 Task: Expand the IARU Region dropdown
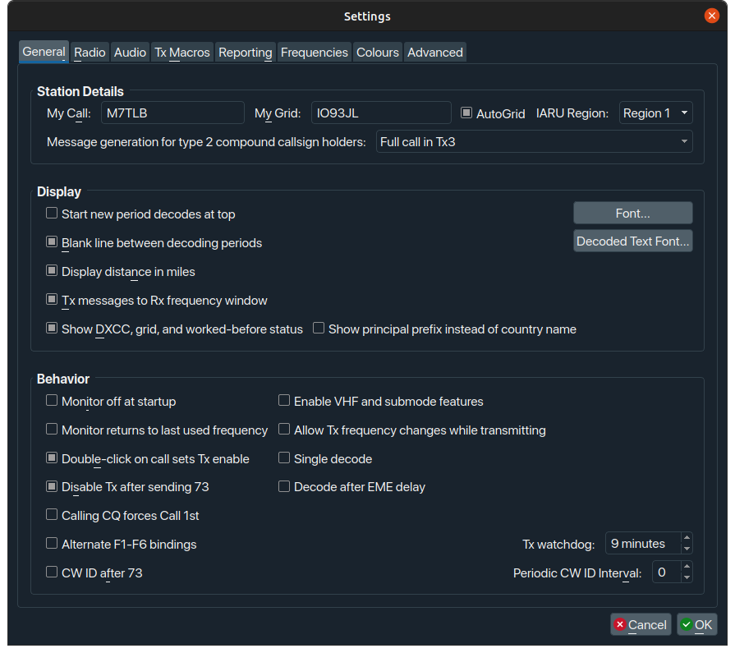(655, 113)
